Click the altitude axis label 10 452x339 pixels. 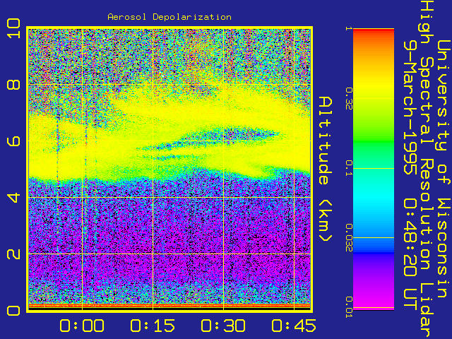(13, 28)
